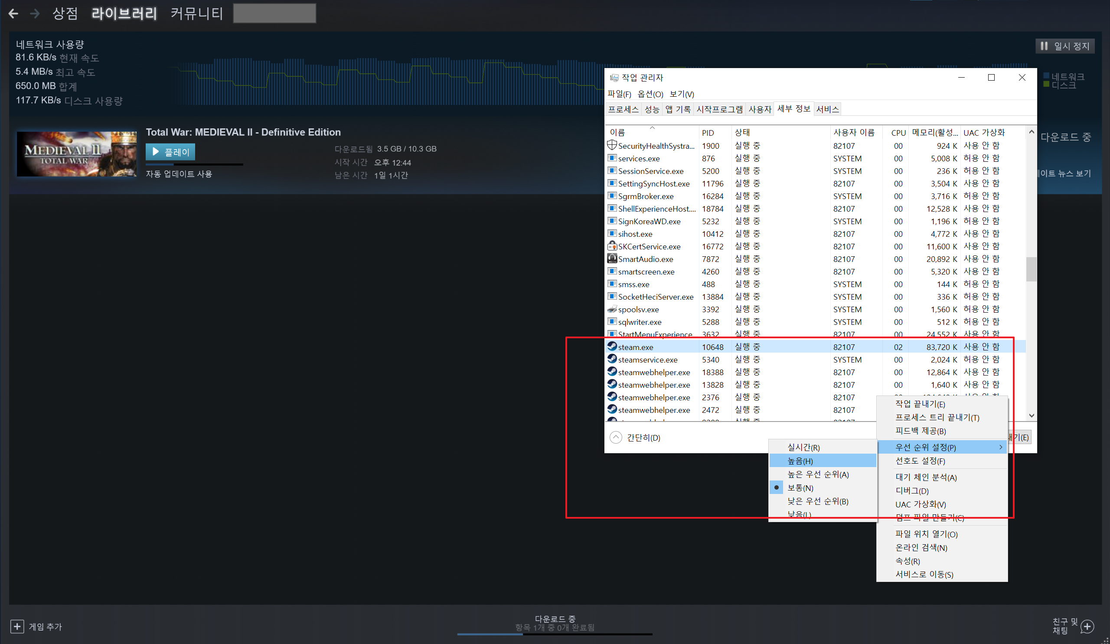The image size is (1110, 644).
Task: Choose 작업 끝내기(E) from context menu
Action: tap(920, 404)
